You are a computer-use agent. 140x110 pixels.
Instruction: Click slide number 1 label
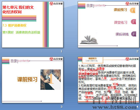tap(61, 51)
